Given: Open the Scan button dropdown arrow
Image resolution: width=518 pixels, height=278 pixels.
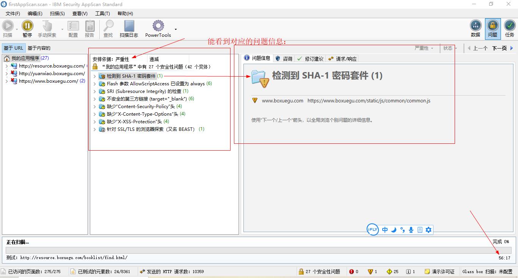Looking at the screenshot, I should tap(17, 29).
